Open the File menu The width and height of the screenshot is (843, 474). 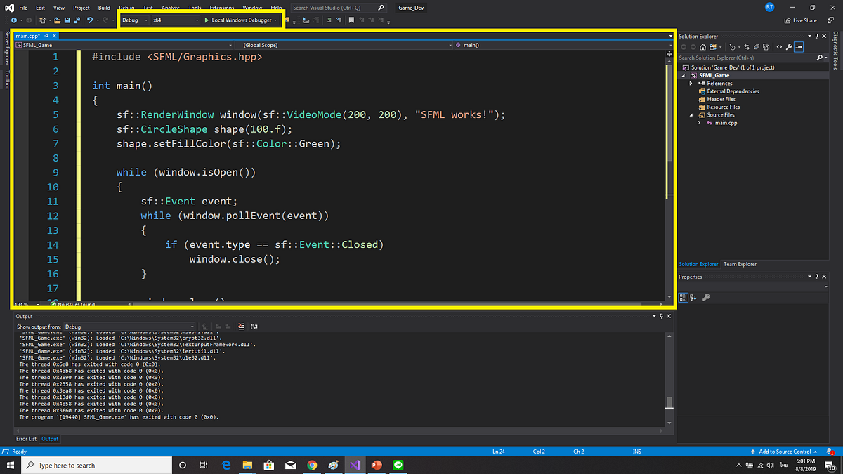coord(23,8)
